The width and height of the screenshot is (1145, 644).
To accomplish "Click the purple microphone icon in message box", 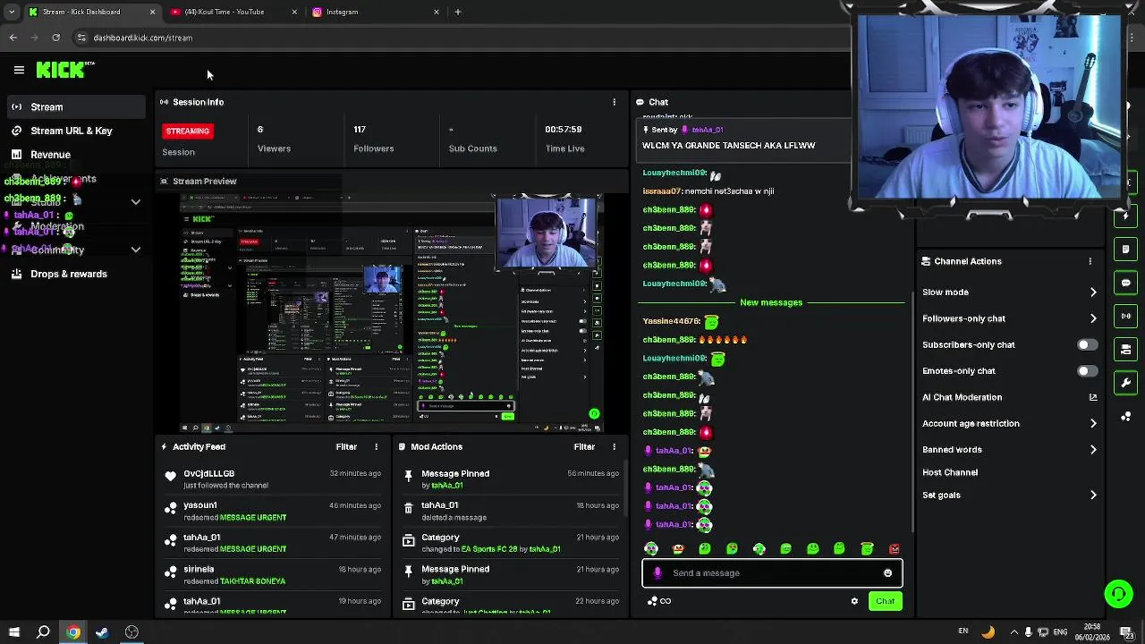I will pyautogui.click(x=658, y=573).
